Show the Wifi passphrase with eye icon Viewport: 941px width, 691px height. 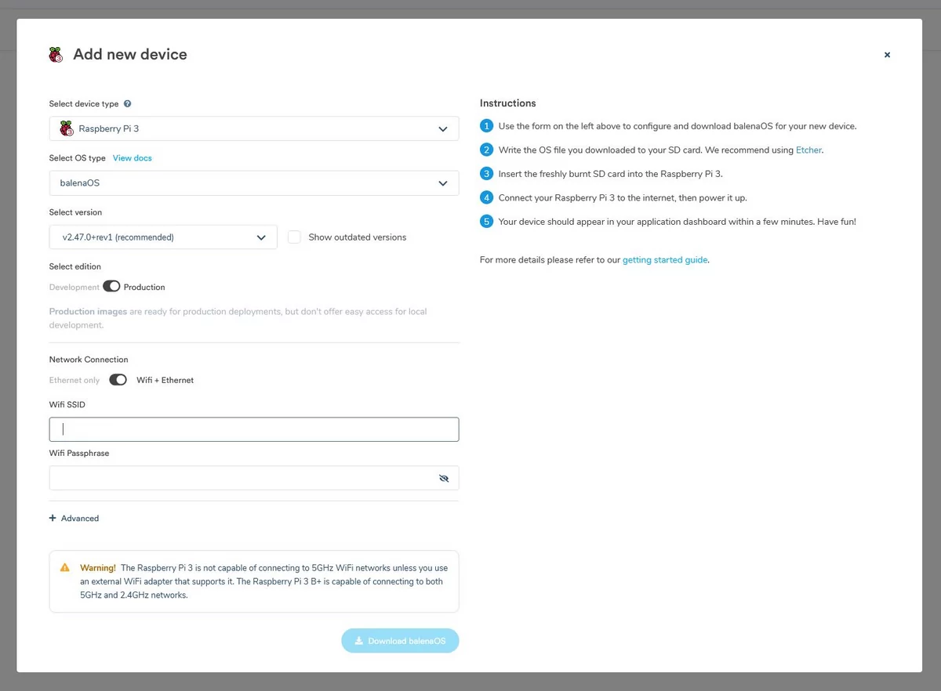444,478
